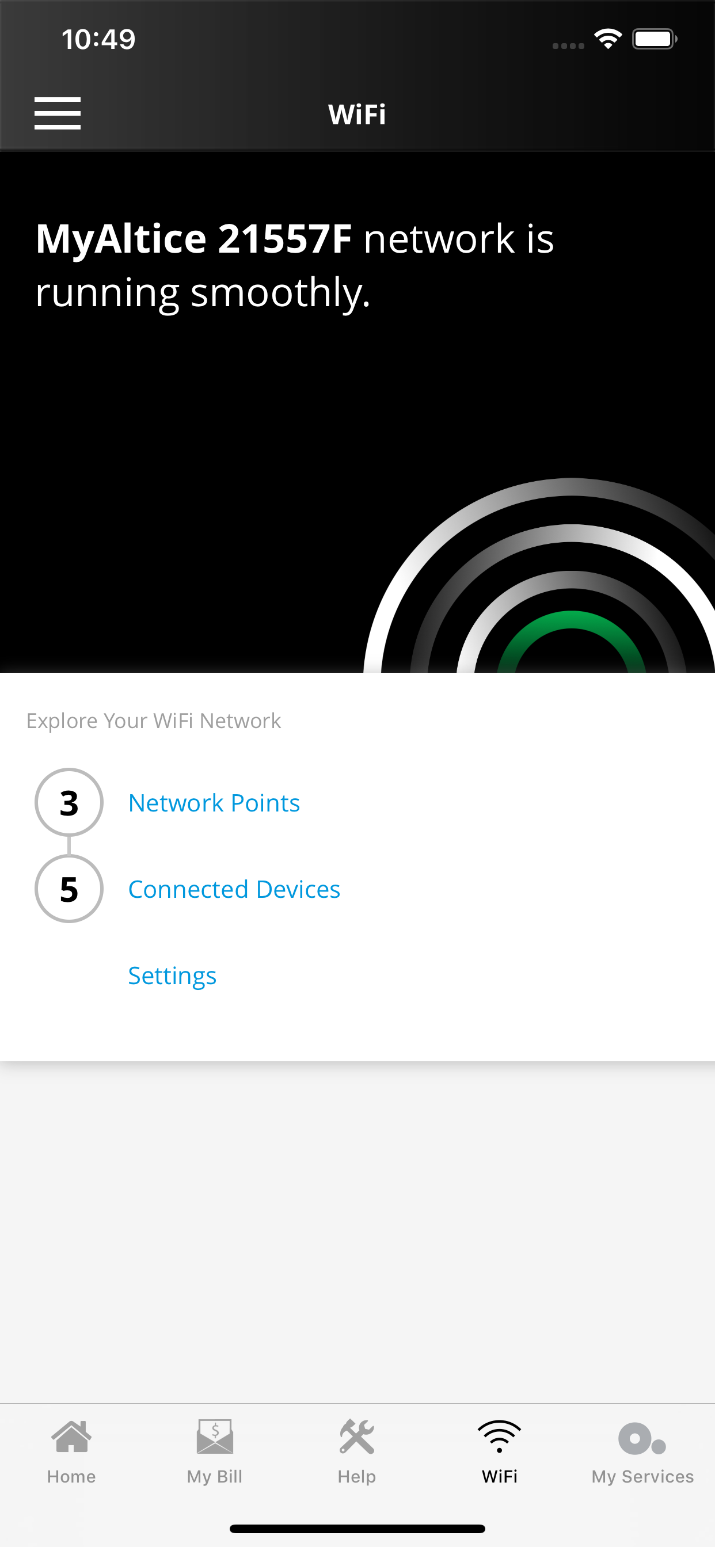715x1547 pixels.
Task: Select the My Services tab label
Action: coord(642,1476)
